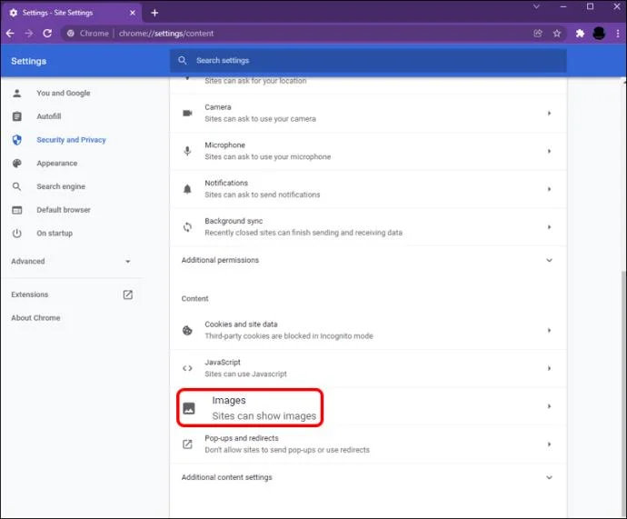Open the Microphone row arrow
Image resolution: width=627 pixels, height=519 pixels.
click(x=550, y=151)
